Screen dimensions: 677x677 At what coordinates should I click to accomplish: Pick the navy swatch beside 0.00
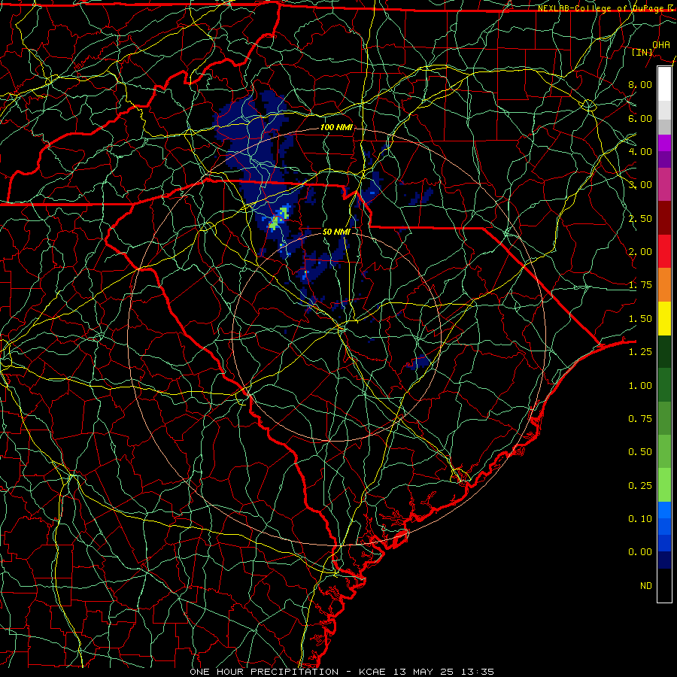tap(664, 560)
